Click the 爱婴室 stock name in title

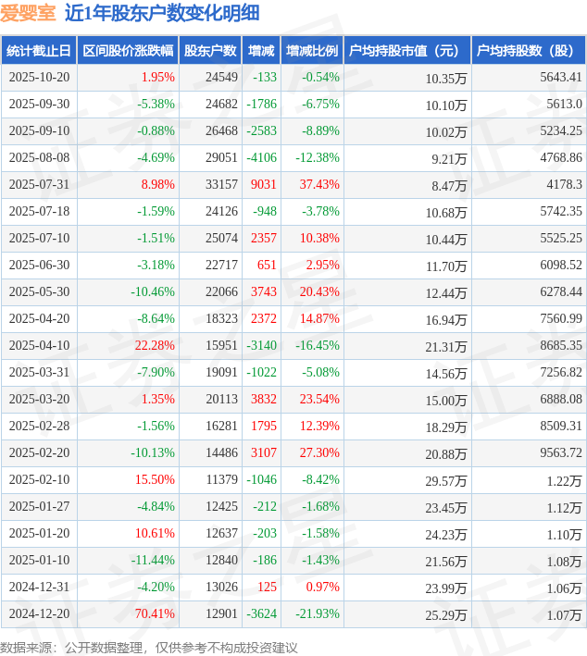point(27,13)
